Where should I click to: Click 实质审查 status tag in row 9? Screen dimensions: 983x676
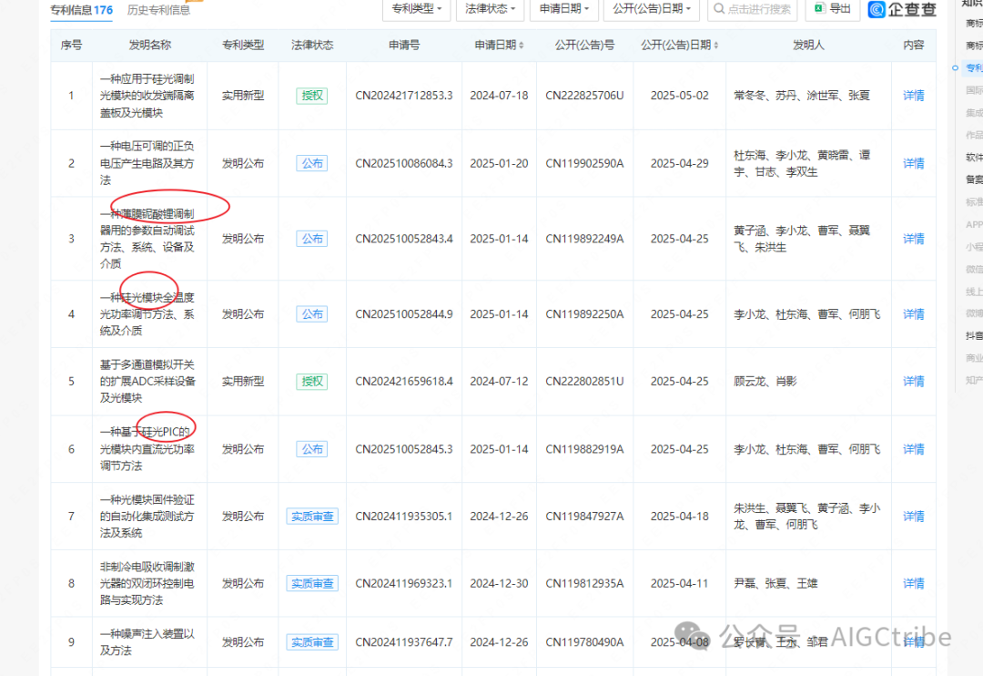coord(312,642)
